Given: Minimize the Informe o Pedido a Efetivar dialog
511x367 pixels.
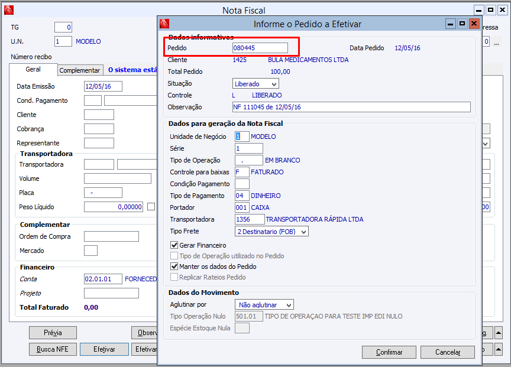Looking at the screenshot, I should 451,24.
